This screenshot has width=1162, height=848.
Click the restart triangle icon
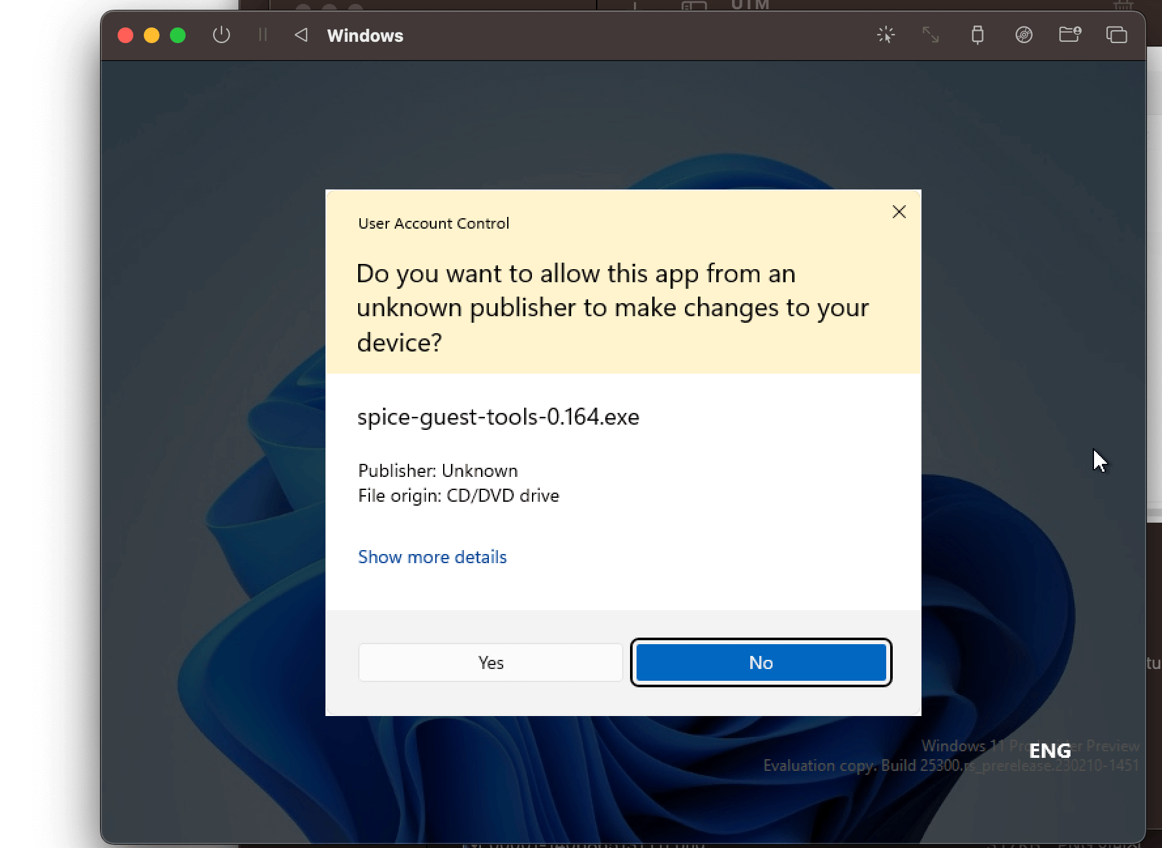coord(301,35)
